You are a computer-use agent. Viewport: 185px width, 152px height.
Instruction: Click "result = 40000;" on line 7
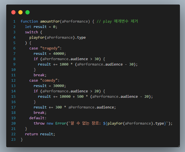point(50,54)
